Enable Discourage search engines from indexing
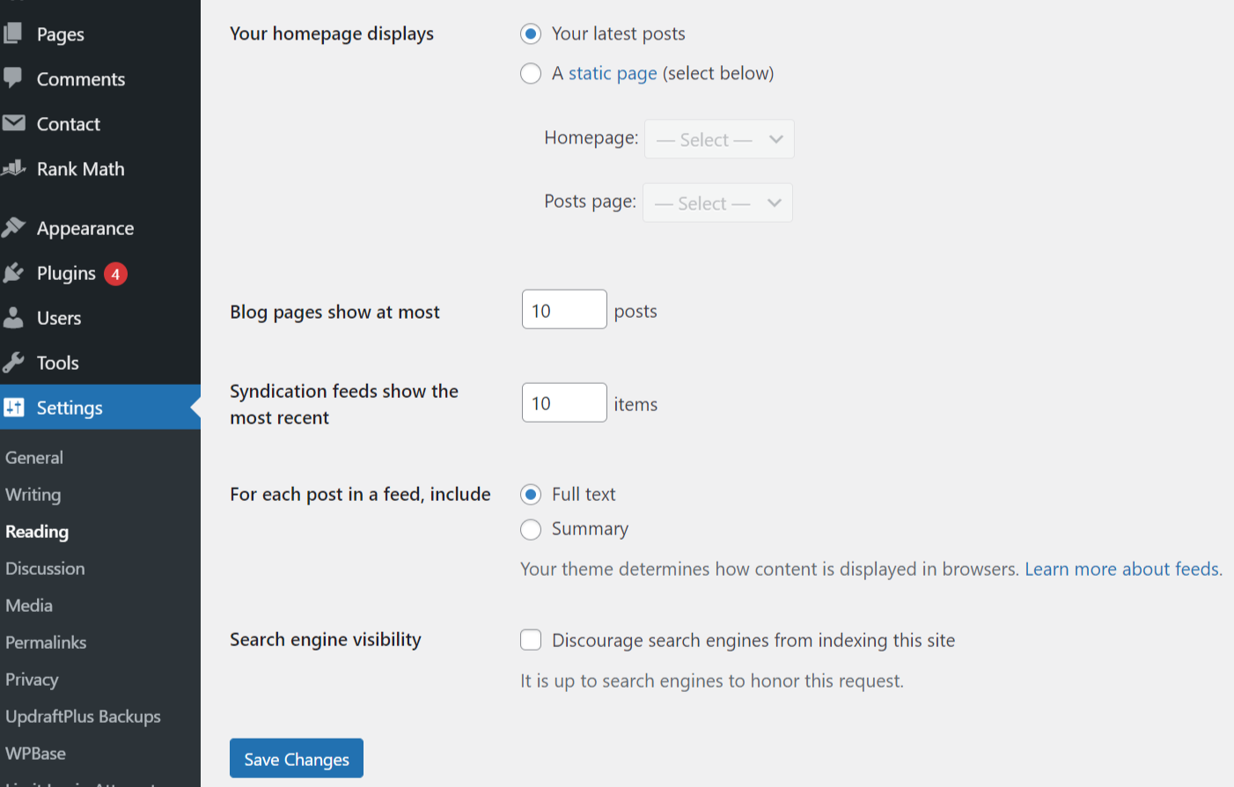The width and height of the screenshot is (1234, 787). pyautogui.click(x=531, y=640)
